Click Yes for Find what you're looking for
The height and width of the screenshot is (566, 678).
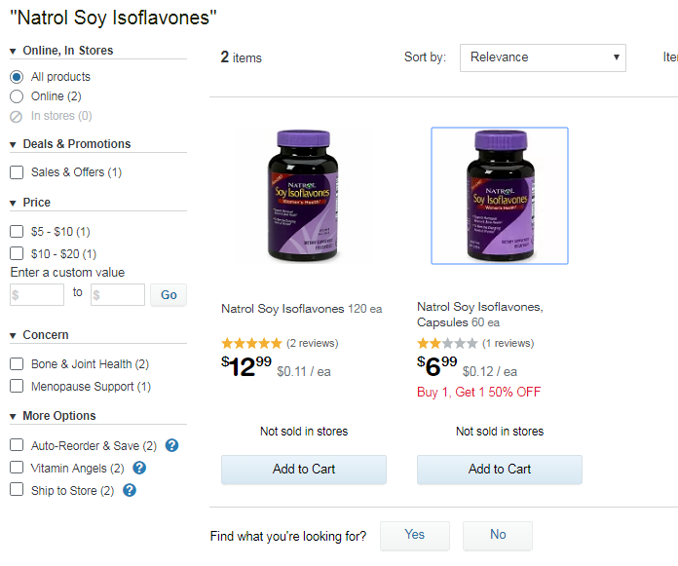coord(415,535)
